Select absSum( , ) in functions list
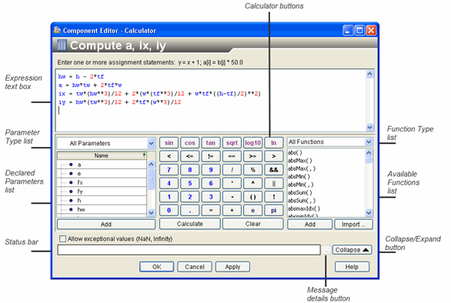Image resolution: width=451 pixels, height=303 pixels. pos(302,201)
